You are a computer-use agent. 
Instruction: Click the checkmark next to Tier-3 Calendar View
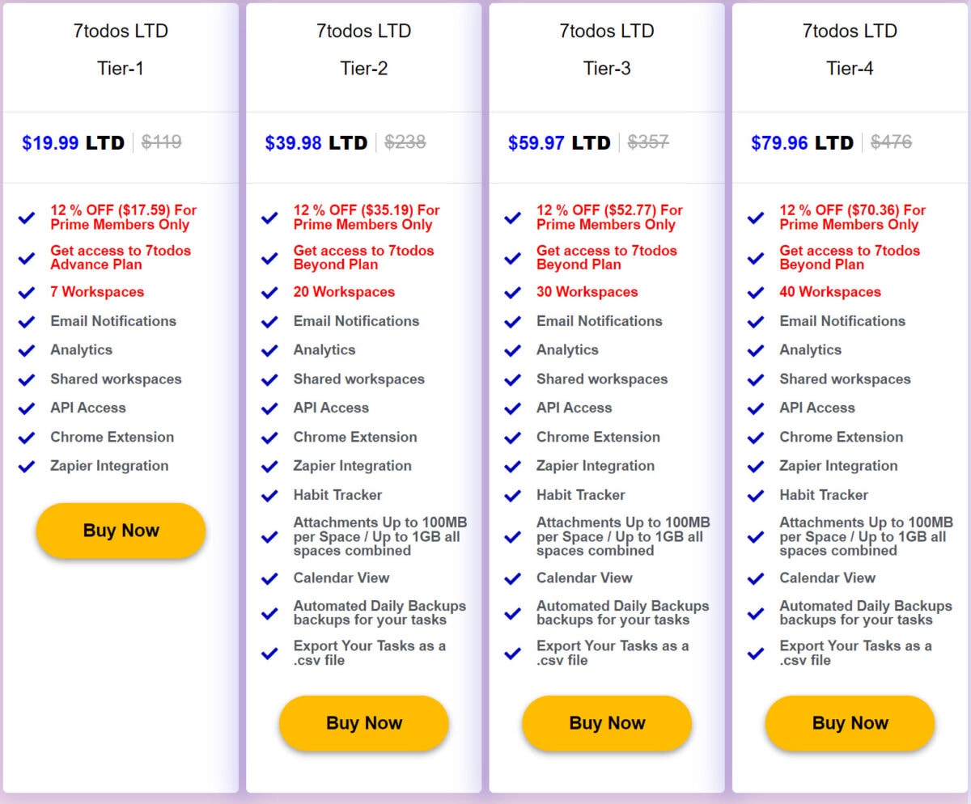click(511, 578)
